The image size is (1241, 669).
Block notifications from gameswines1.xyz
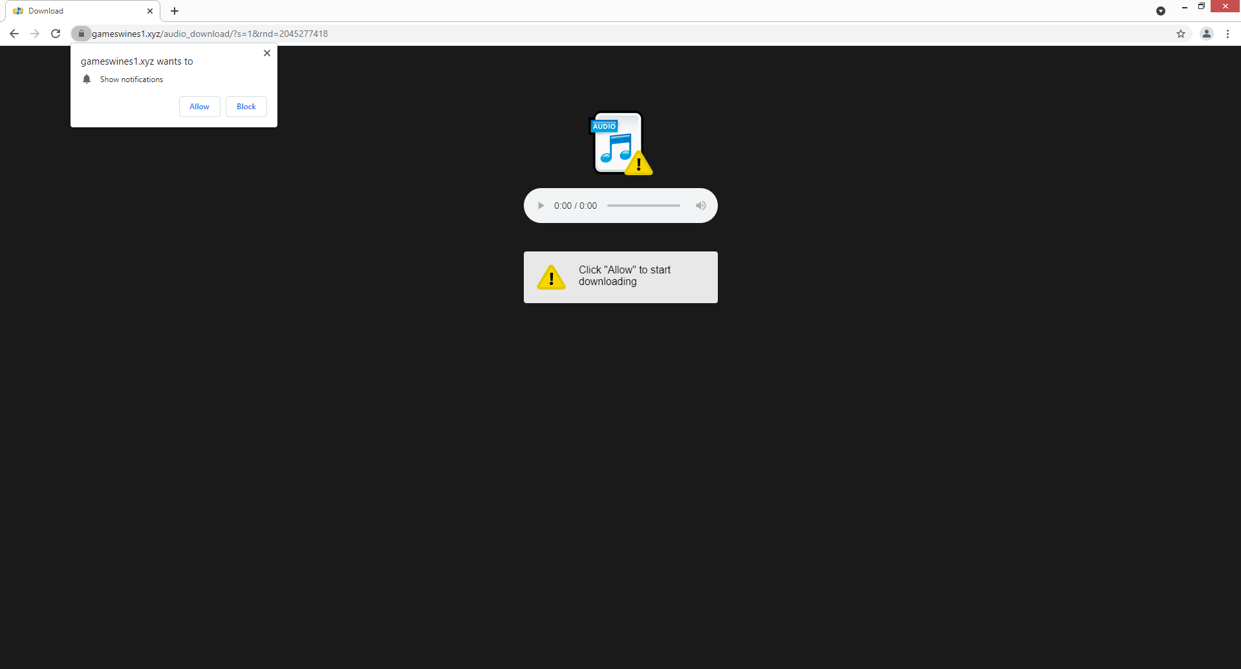(246, 107)
